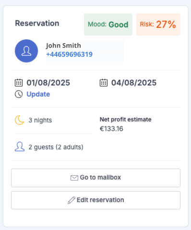Image resolution: width=191 pixels, height=230 pixels.
Task: Click the Net profit estimate €133.16 value
Action: click(111, 129)
